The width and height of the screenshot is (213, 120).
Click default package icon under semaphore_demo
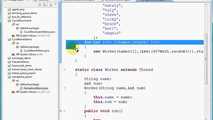click(17, 84)
